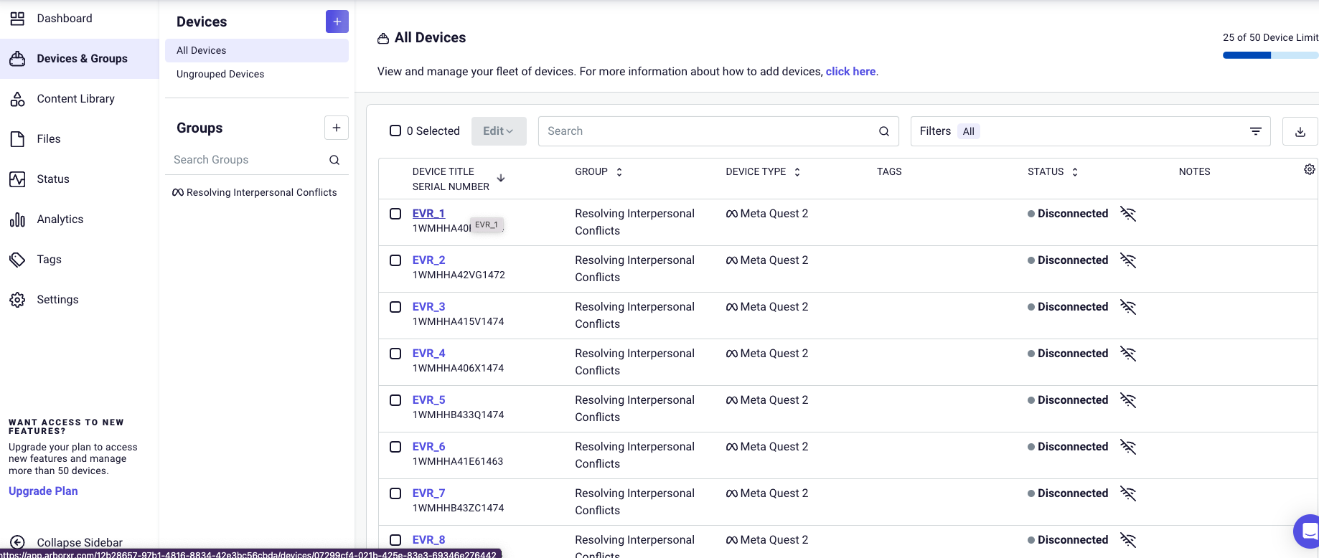
Task: Click the add device plus button
Action: click(337, 22)
